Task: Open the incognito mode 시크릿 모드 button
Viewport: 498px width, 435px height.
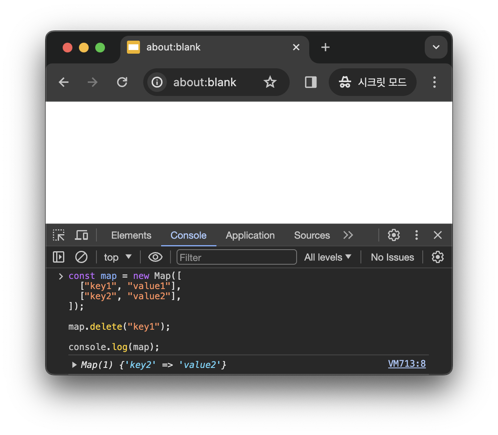Action: [x=373, y=82]
